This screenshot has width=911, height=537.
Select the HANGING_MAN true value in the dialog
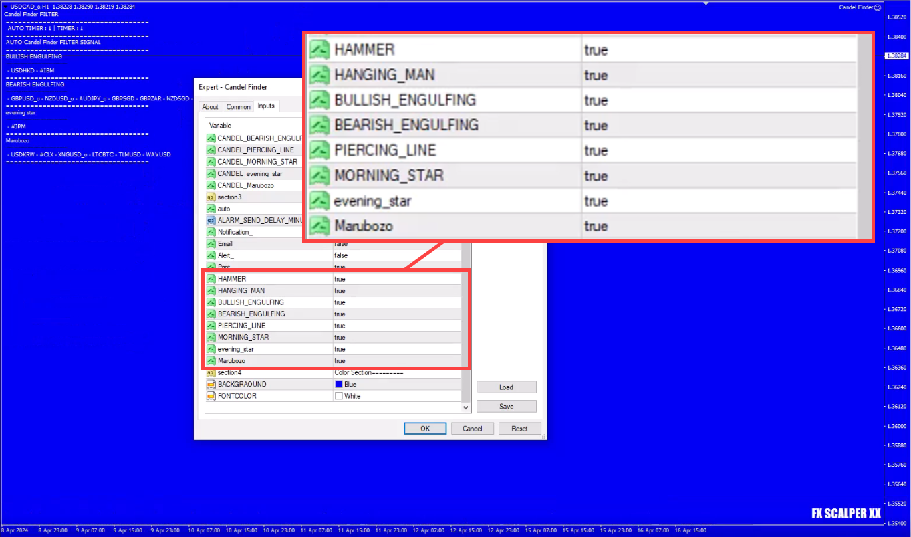click(x=340, y=290)
